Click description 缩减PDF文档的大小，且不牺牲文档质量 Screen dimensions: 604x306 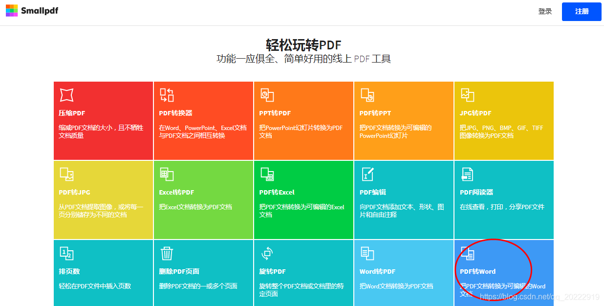click(x=101, y=131)
